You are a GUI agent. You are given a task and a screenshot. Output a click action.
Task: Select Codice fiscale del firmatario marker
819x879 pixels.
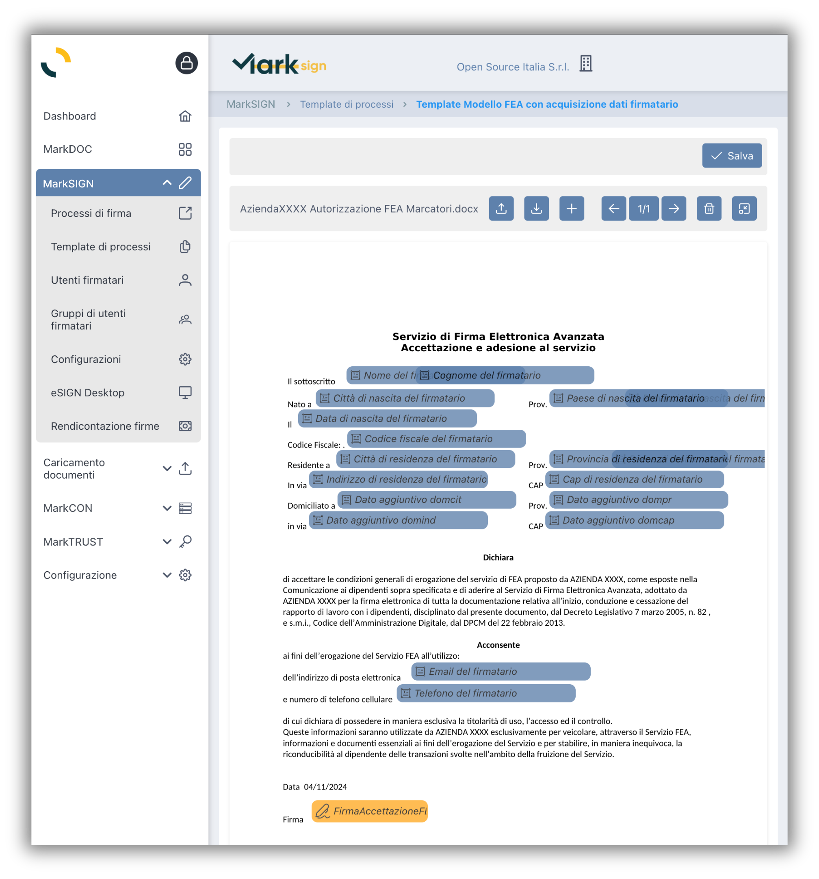pos(436,439)
